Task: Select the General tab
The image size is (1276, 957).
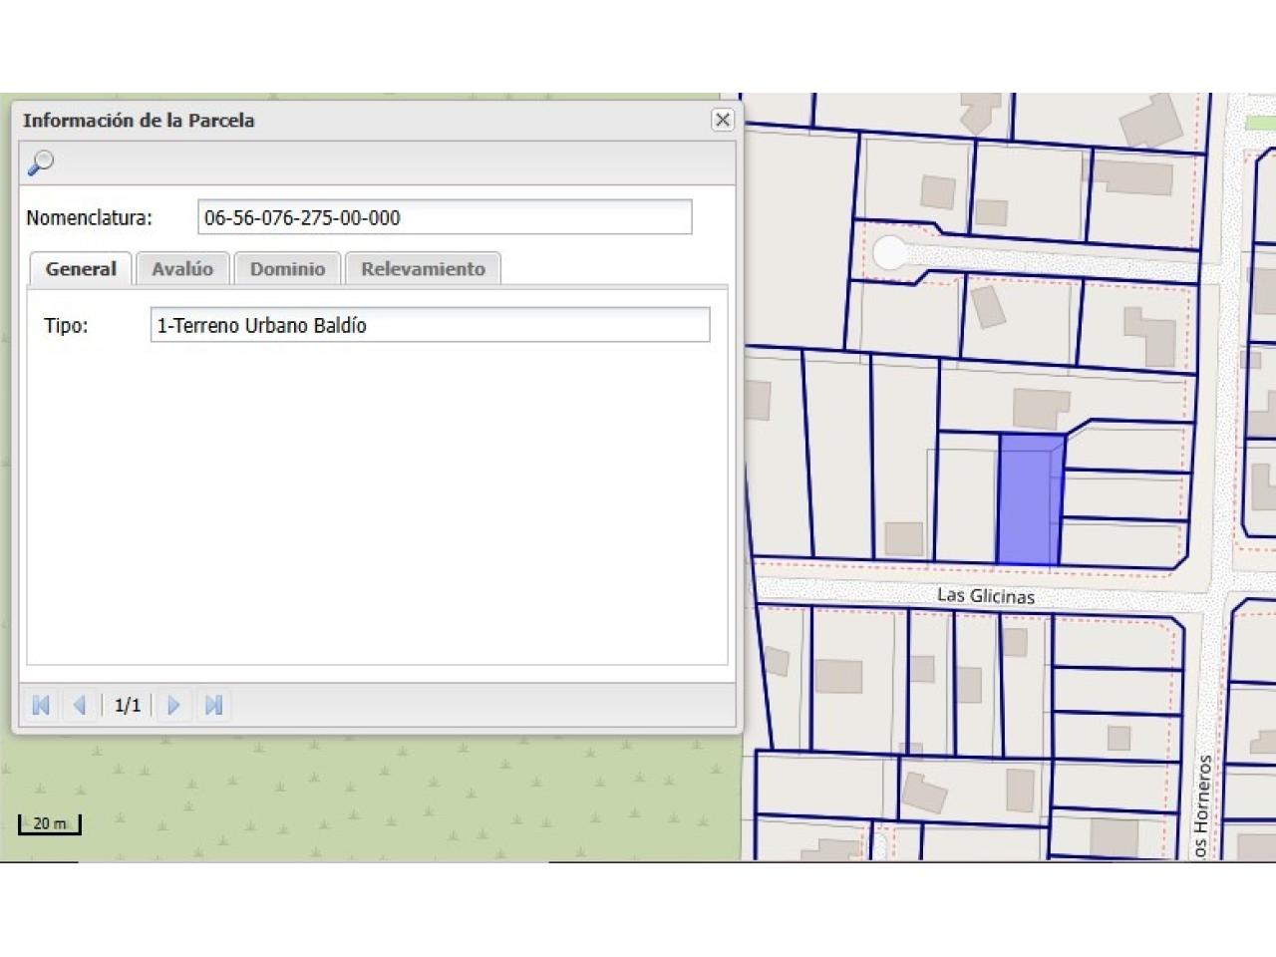Action: pos(81,269)
